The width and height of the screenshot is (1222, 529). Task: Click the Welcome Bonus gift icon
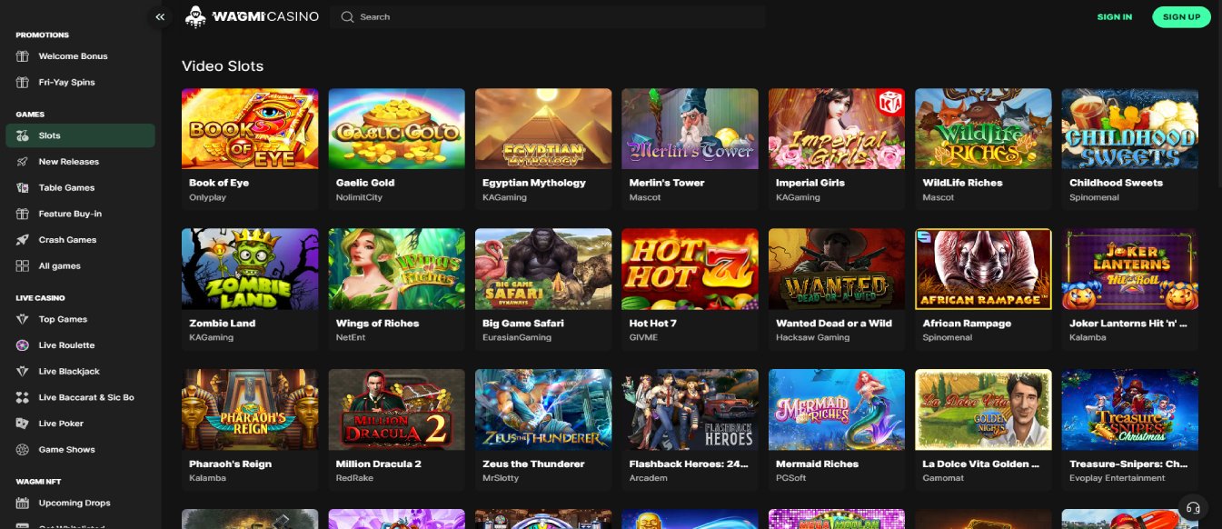click(23, 56)
